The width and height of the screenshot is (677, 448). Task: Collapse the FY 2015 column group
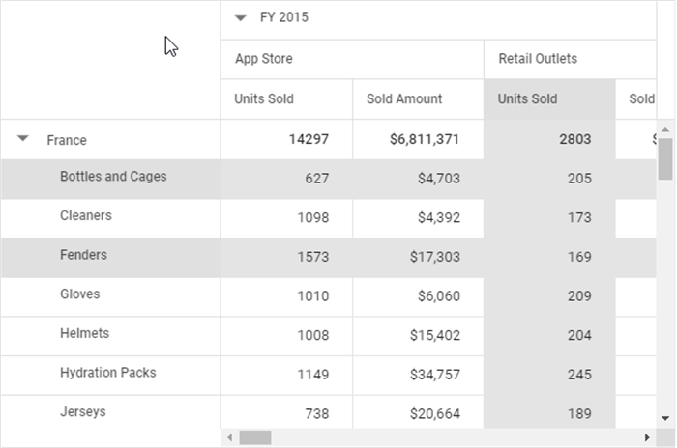(x=241, y=18)
